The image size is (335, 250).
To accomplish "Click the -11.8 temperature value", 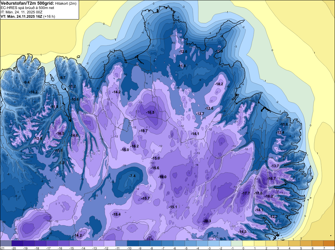I will click(182, 66).
